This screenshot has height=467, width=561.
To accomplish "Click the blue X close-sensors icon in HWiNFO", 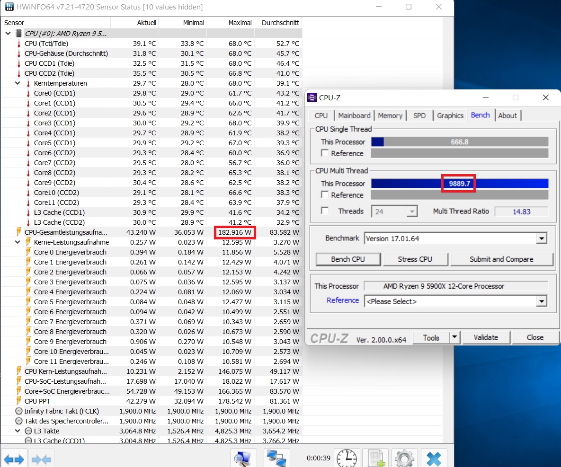I will [x=434, y=458].
